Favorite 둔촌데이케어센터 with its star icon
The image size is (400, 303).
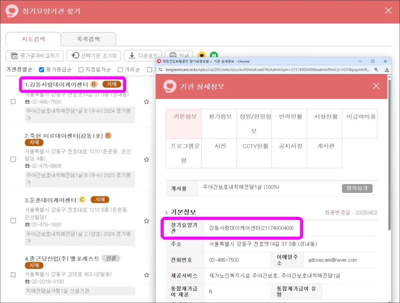tap(146, 221)
